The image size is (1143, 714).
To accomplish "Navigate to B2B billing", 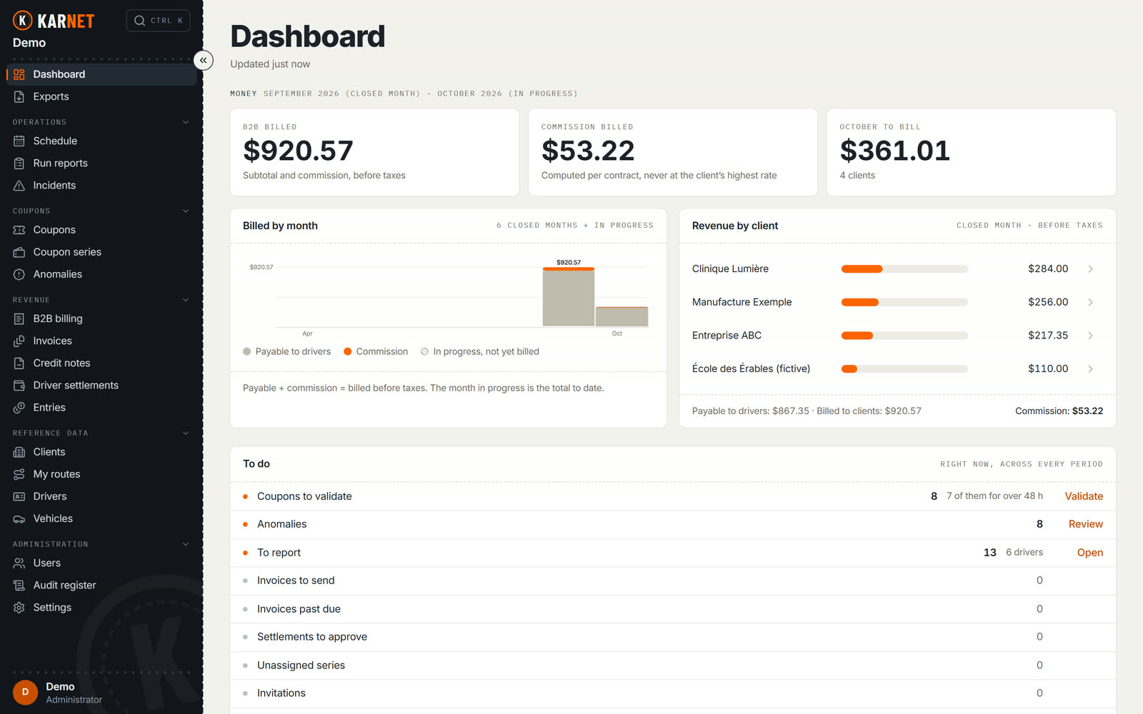I will [x=101, y=318].
